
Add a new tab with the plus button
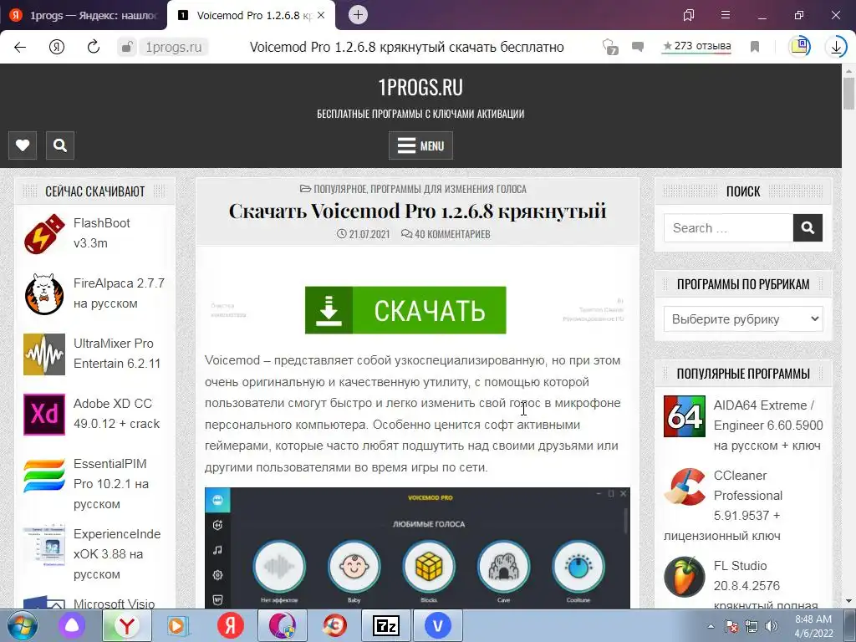[x=358, y=15]
